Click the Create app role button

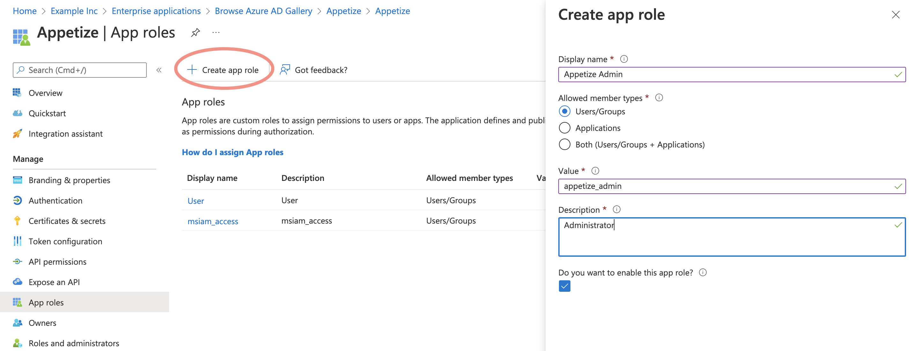coord(223,70)
